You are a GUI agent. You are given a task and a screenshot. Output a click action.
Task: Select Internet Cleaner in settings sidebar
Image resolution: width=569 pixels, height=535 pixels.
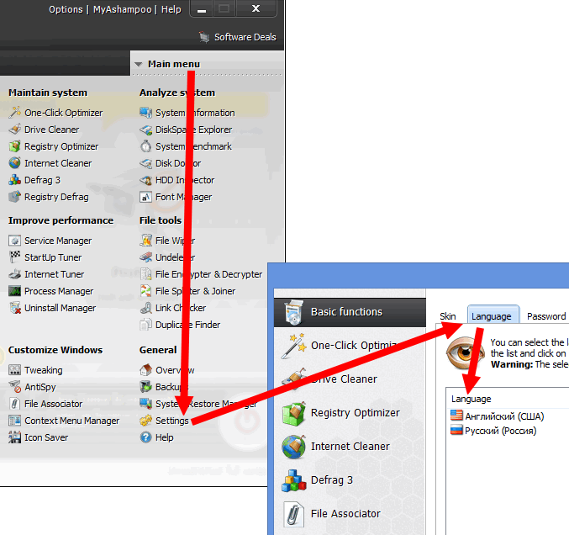pyautogui.click(x=349, y=447)
